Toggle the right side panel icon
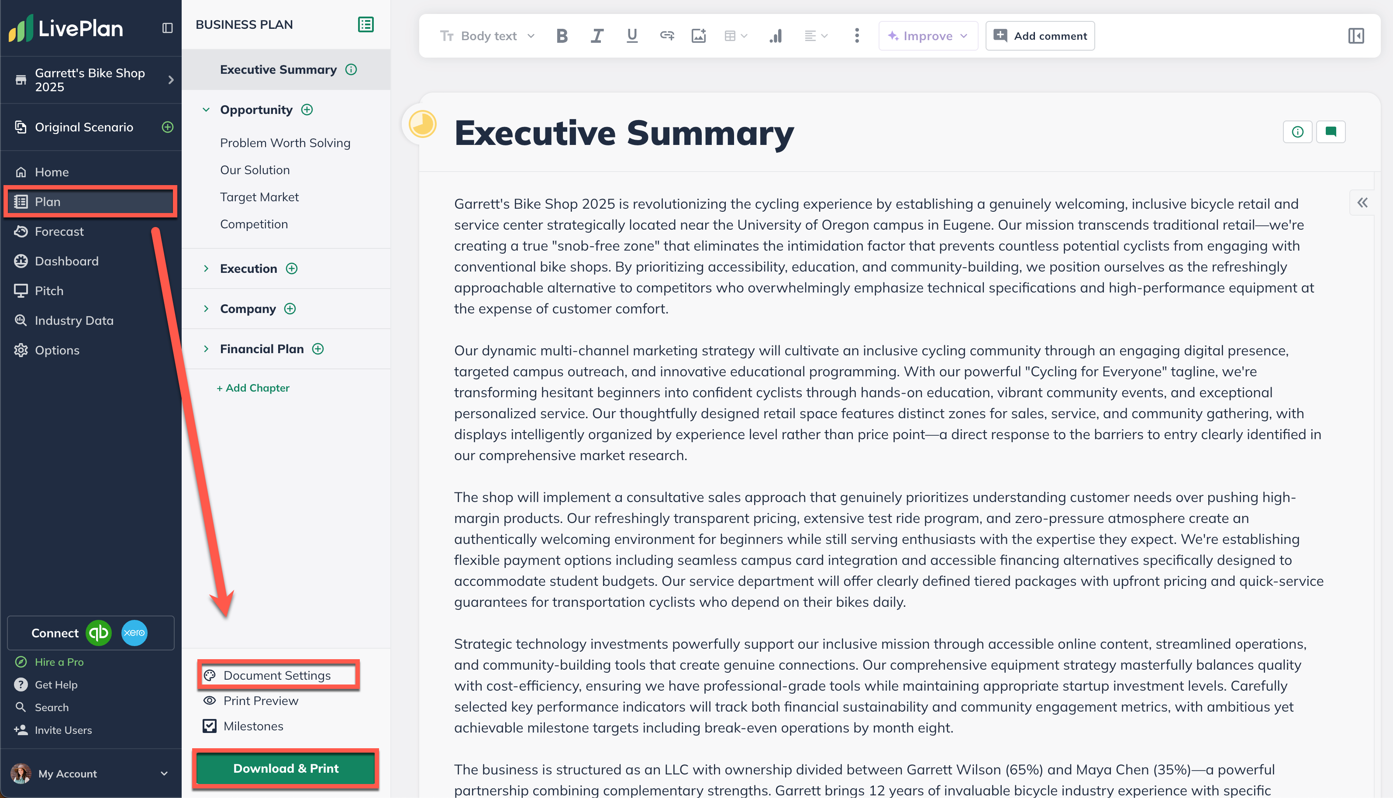This screenshot has height=798, width=1393. pyautogui.click(x=1356, y=36)
